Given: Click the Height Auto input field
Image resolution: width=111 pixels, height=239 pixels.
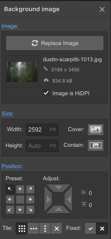Looking at the screenshot, I should pos(42,146).
